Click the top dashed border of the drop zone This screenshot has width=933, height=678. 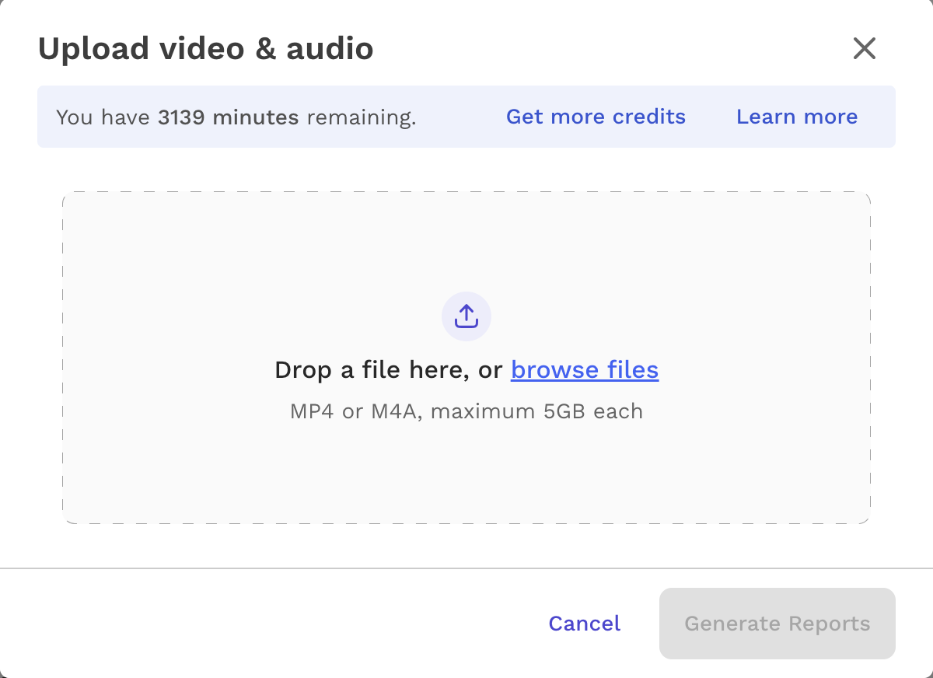(466, 192)
